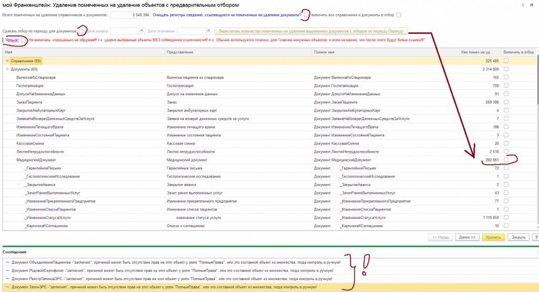This screenshot has height=292, width=539.
Task: Open the calendar picker for Дата начала
Action: (141, 31)
